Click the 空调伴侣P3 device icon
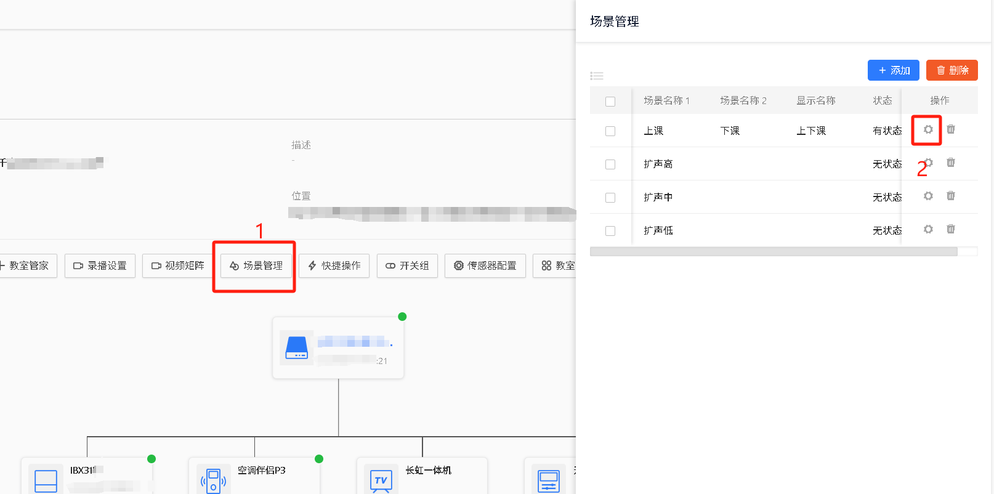Screen dimensions: 994x494 coord(213,480)
